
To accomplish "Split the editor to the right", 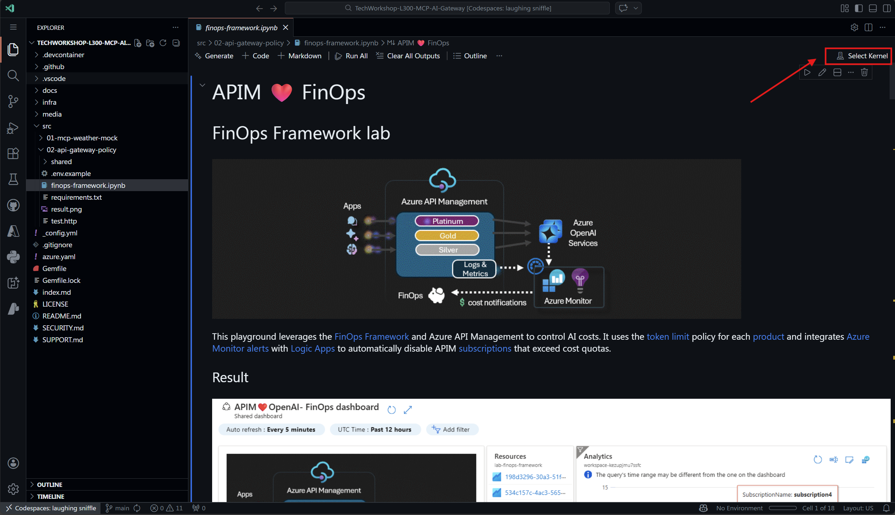I will (868, 27).
